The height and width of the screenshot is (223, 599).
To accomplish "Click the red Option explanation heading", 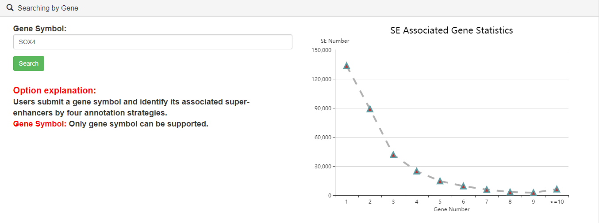I will (54, 91).
